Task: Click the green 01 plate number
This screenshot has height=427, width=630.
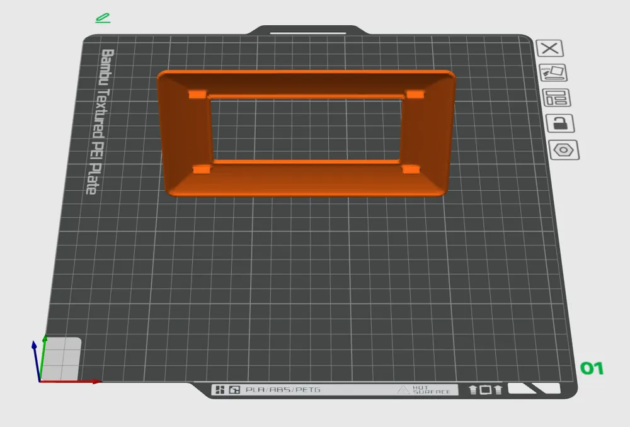Action: (x=592, y=368)
